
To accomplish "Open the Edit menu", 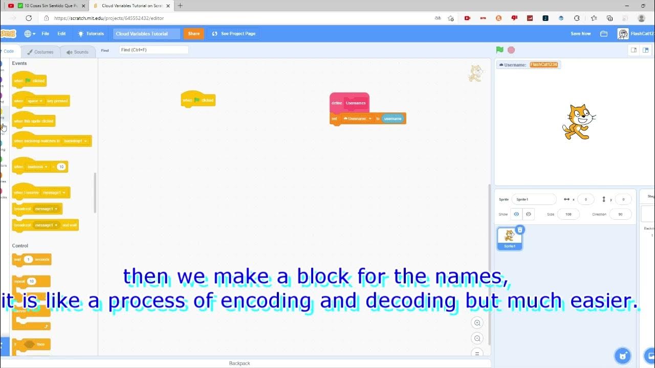I will click(x=61, y=34).
